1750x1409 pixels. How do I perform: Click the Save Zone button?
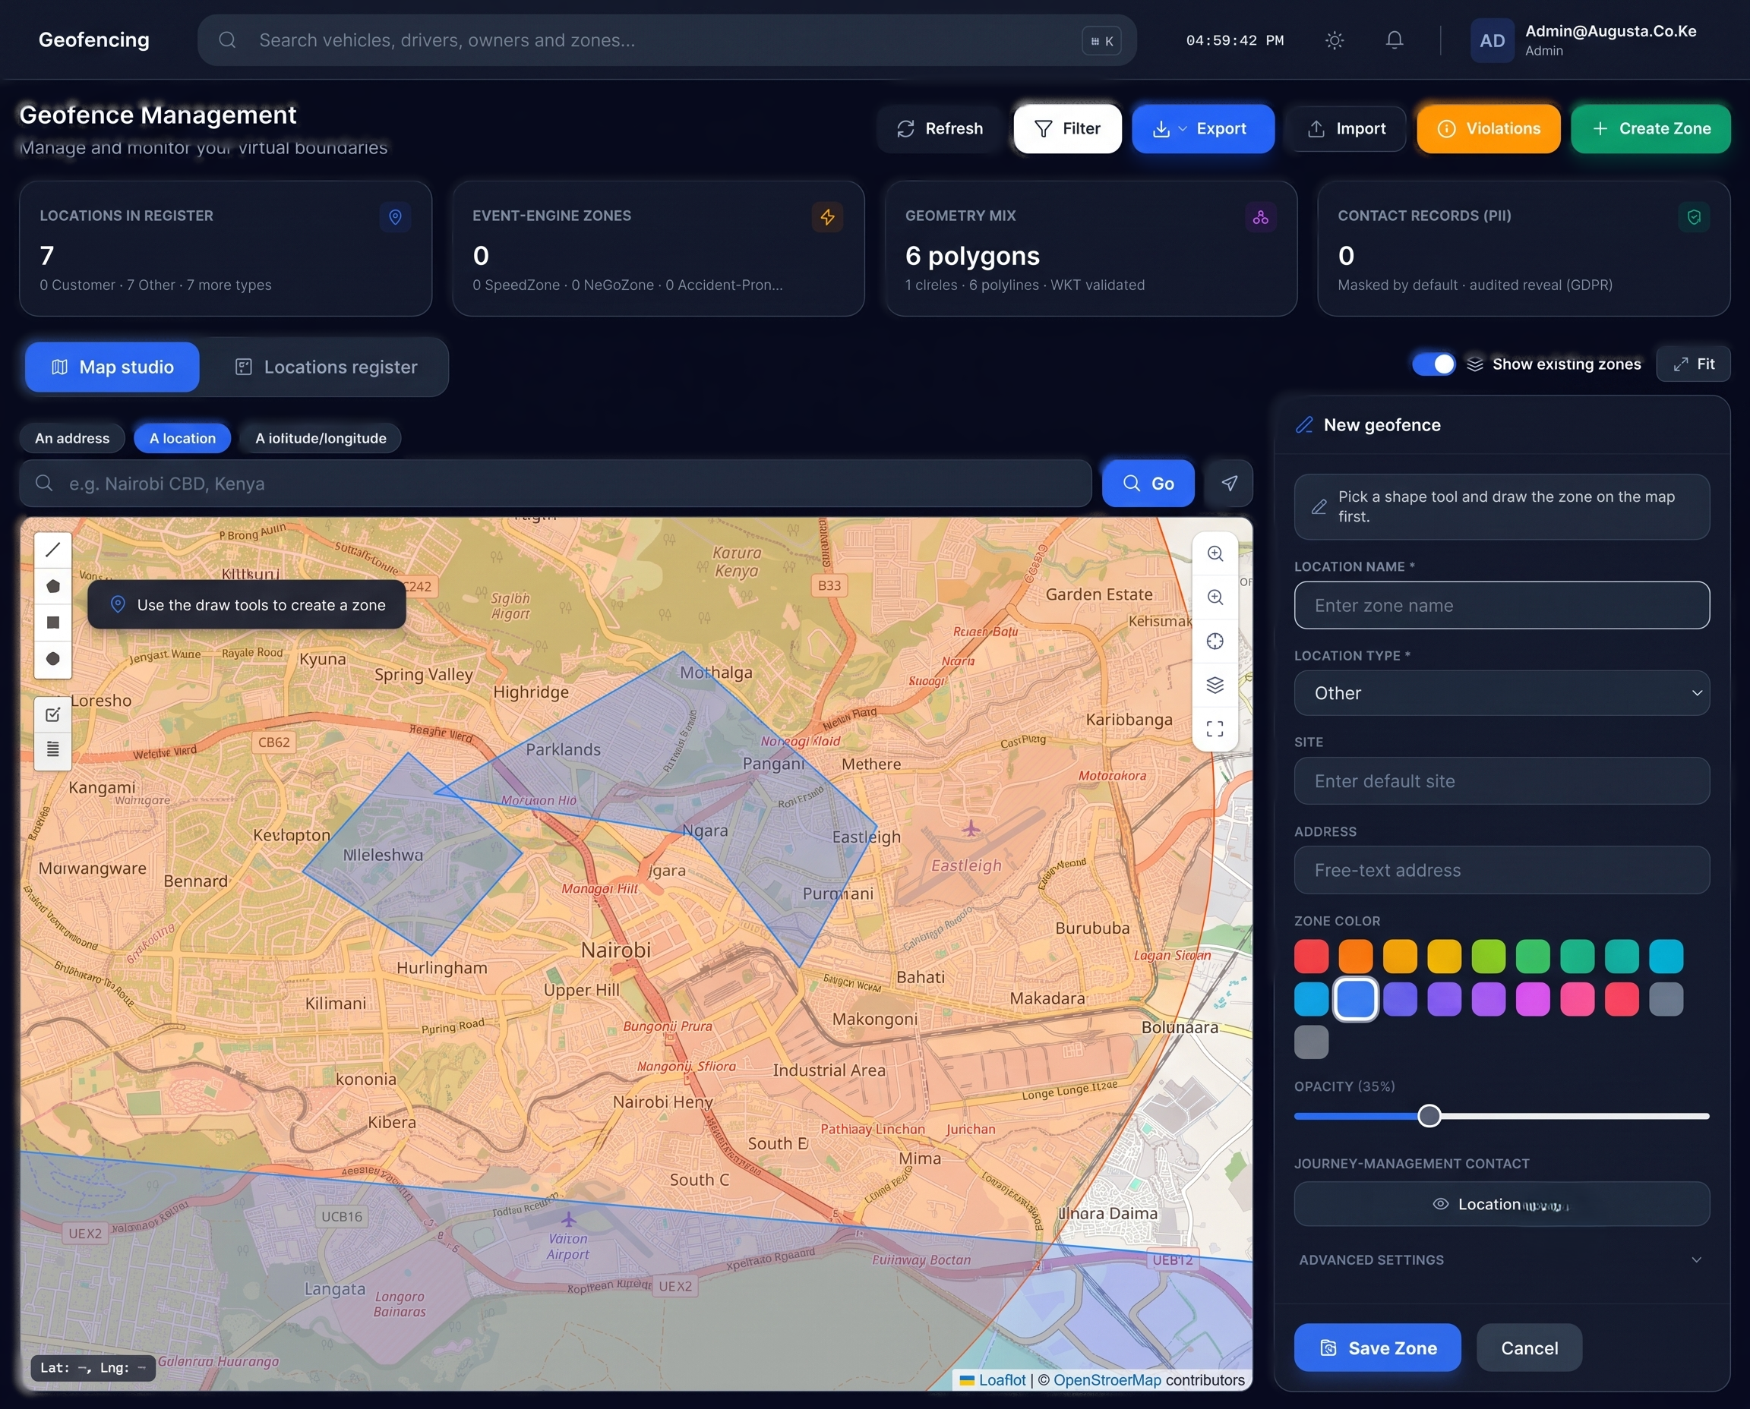1377,1348
